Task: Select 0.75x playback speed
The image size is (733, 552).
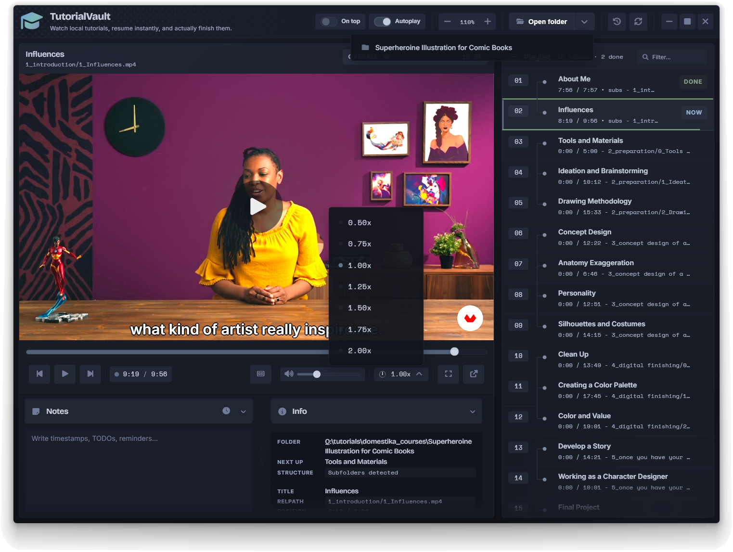Action: (376, 244)
